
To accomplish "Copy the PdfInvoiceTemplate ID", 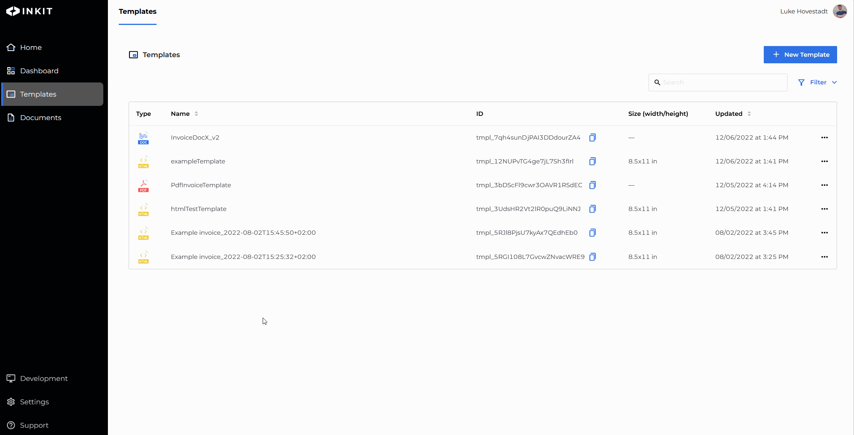I will [593, 185].
